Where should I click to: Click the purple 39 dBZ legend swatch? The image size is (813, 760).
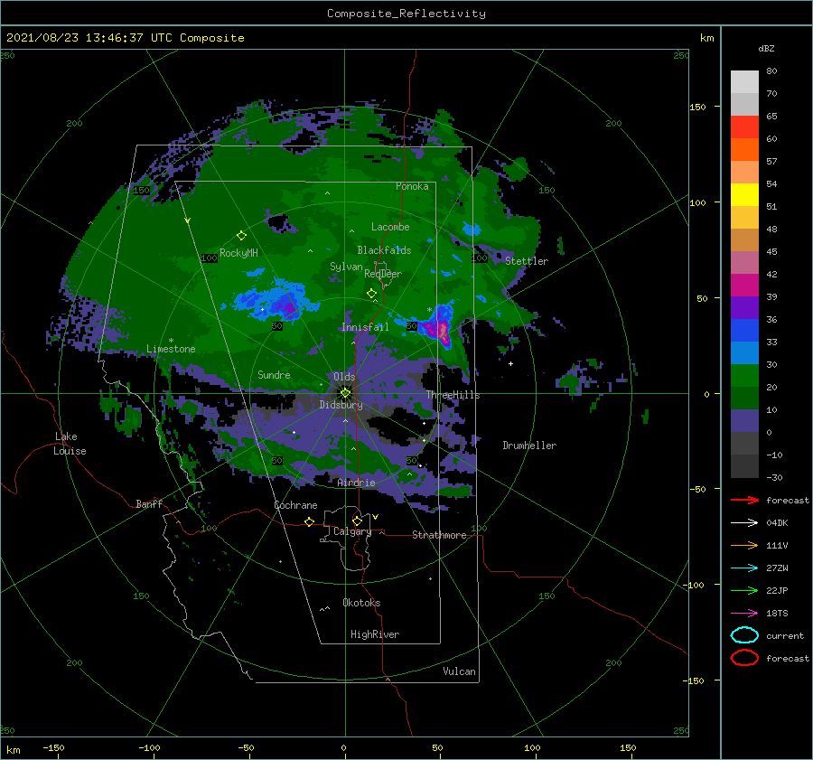point(744,307)
